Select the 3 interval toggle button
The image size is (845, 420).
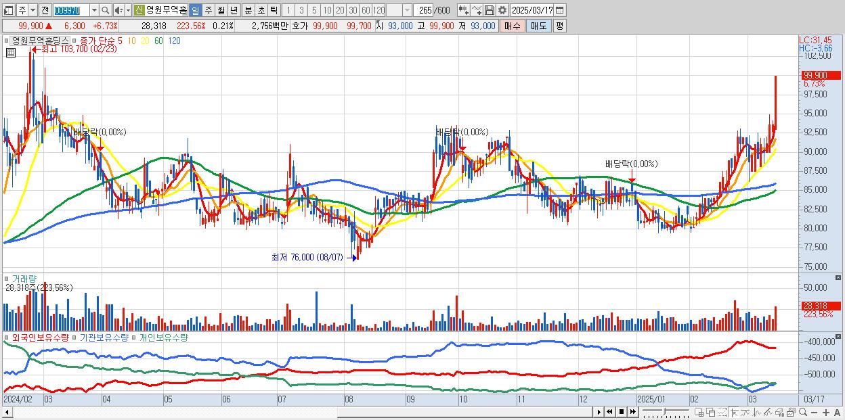[x=301, y=10]
